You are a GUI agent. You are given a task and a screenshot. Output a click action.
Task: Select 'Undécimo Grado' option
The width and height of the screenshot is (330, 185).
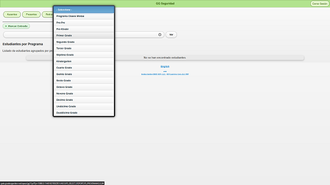(84, 106)
